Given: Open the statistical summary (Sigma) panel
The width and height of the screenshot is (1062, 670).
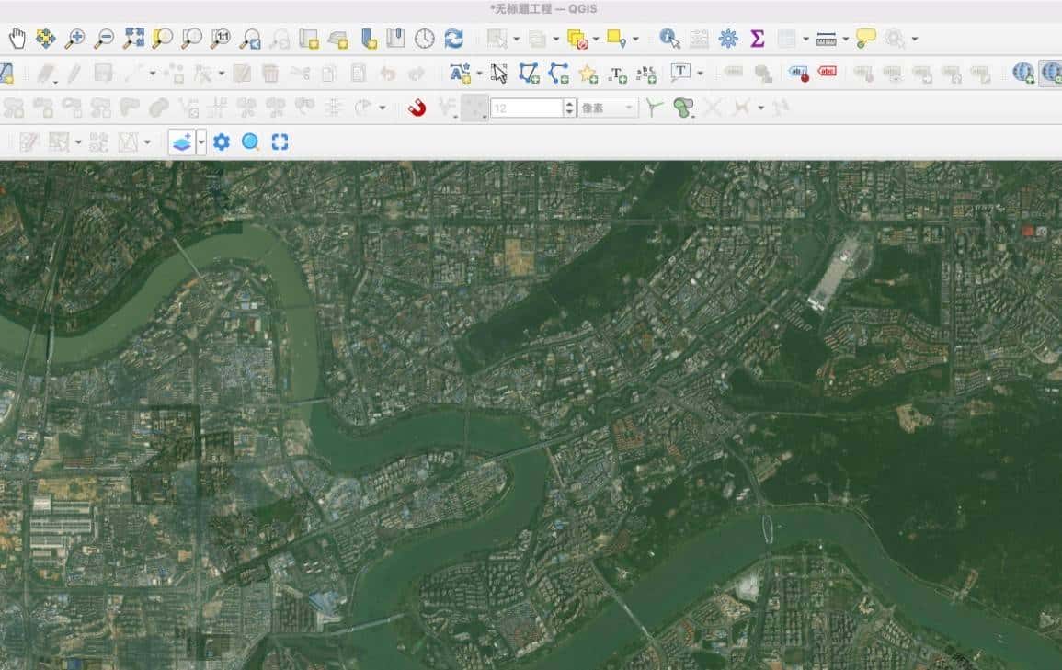Looking at the screenshot, I should [757, 39].
